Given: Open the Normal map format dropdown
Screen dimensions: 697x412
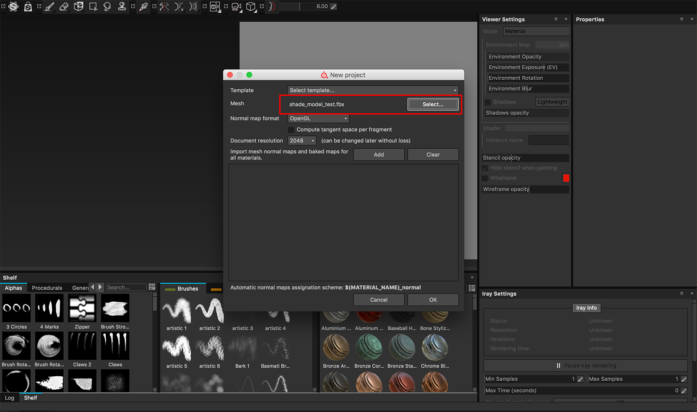Looking at the screenshot, I should (318, 118).
